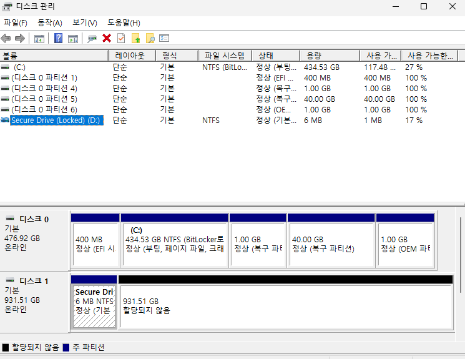Click the 디스크 0 disk icon
Image resolution: width=465 pixels, height=359 pixels.
pos(10,219)
